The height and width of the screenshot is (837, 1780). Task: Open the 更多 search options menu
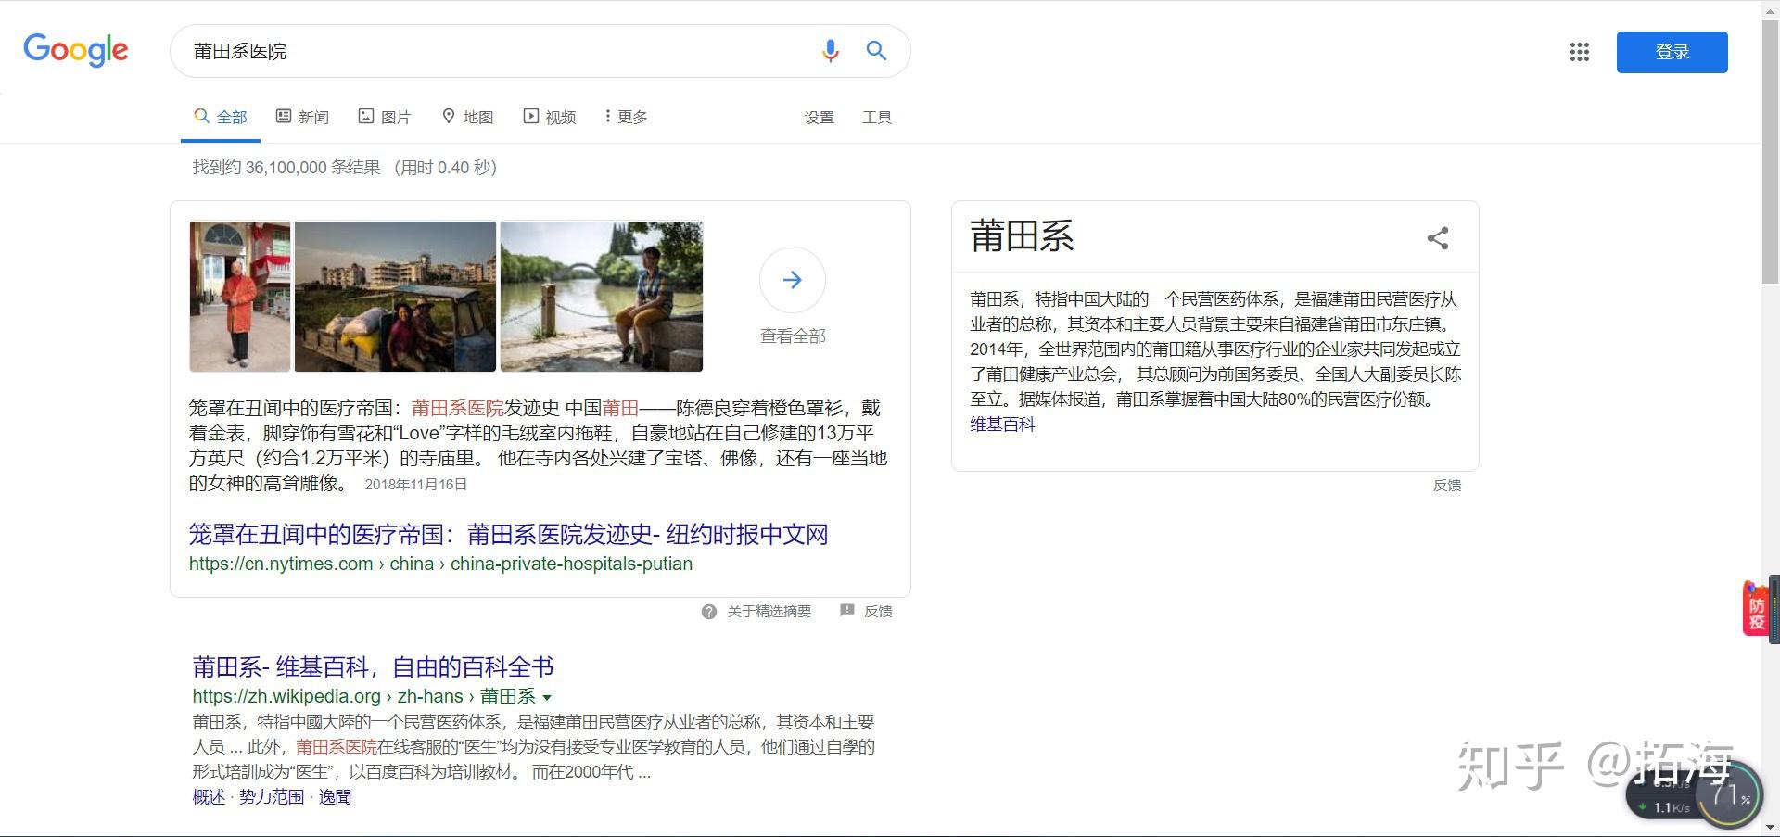[x=626, y=117]
